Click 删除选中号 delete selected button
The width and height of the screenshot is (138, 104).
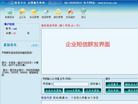pyautogui.click(x=131, y=84)
